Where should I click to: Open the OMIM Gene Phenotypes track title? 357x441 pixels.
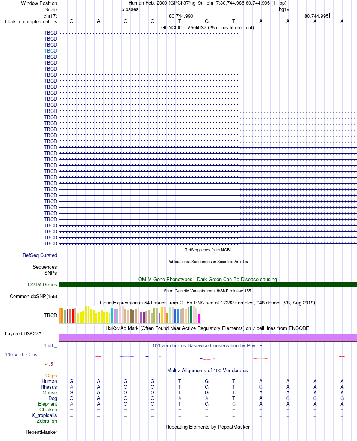(x=207, y=279)
